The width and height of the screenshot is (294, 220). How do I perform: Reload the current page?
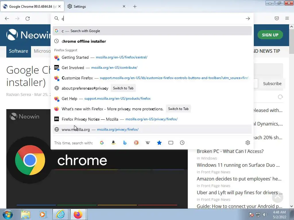pyautogui.click(x=28, y=19)
